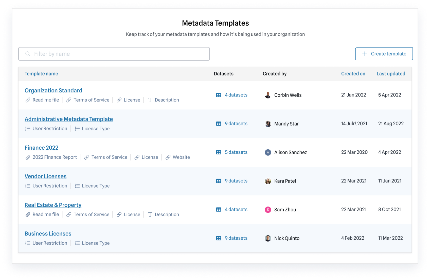Click list icon beside User Restriction in Business Licenses

[x=28, y=243]
